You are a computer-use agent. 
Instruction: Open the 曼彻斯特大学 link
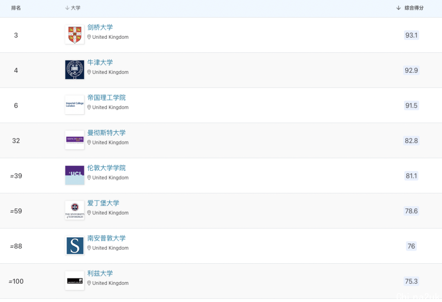click(106, 133)
